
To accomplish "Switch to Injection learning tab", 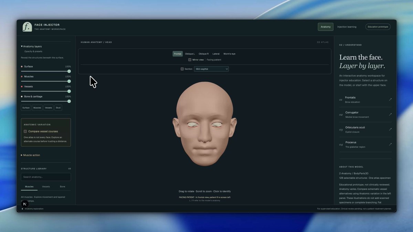I will tap(347, 27).
